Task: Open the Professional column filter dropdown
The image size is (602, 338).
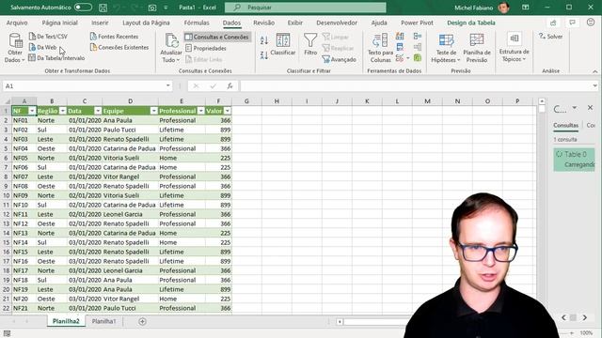Action: 200,111
